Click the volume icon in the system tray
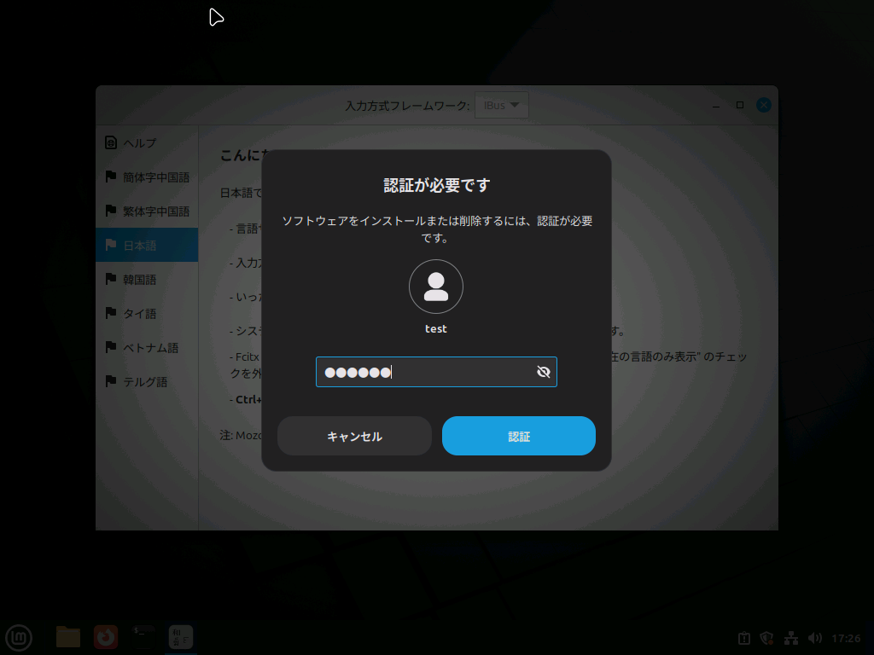 point(813,637)
